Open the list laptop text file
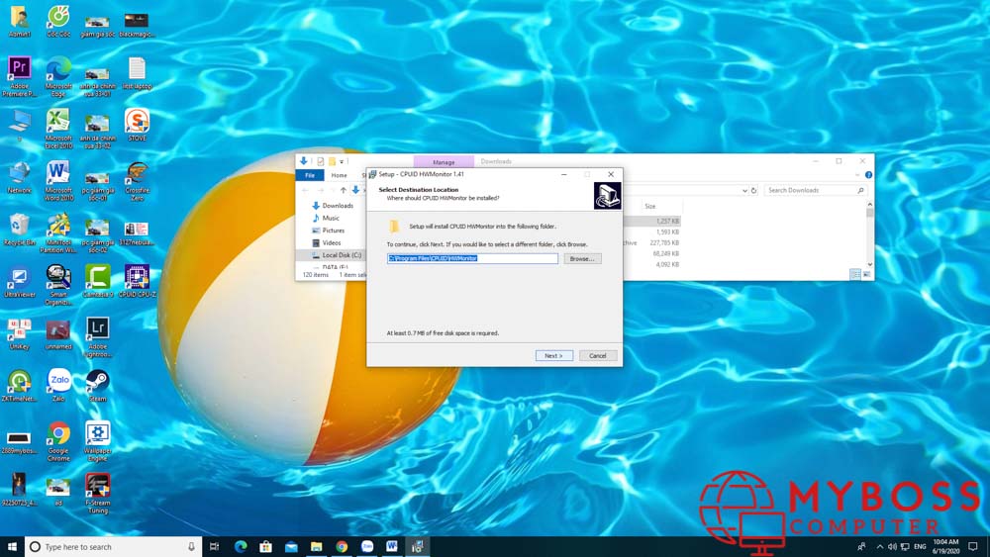990x557 pixels. tap(137, 73)
